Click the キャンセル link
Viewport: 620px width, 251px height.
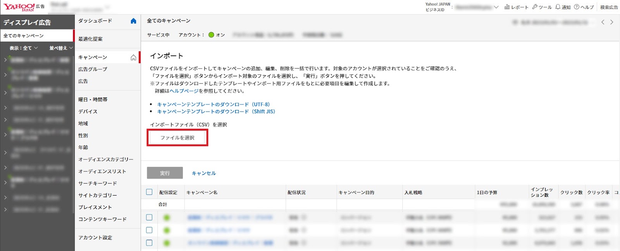[x=204, y=173]
